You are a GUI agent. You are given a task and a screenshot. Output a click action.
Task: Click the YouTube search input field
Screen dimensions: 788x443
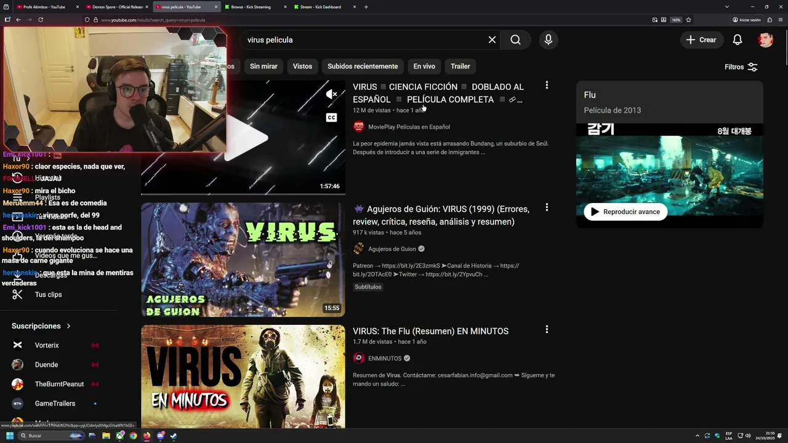(x=363, y=40)
